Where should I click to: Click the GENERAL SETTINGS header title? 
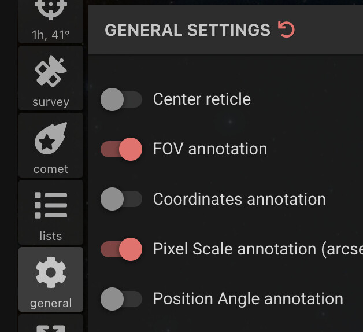pos(187,30)
